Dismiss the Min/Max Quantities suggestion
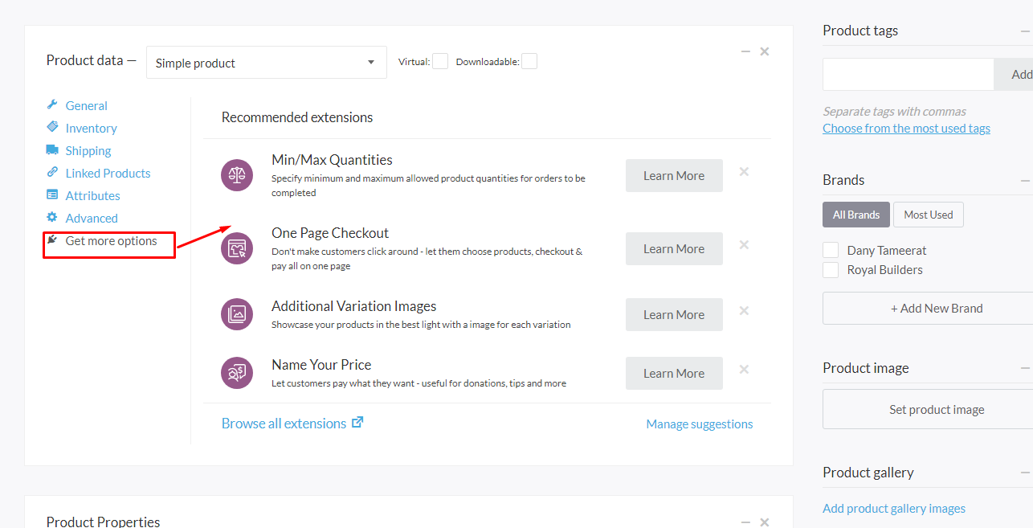Viewport: 1033px width, 528px height. pyautogui.click(x=744, y=172)
